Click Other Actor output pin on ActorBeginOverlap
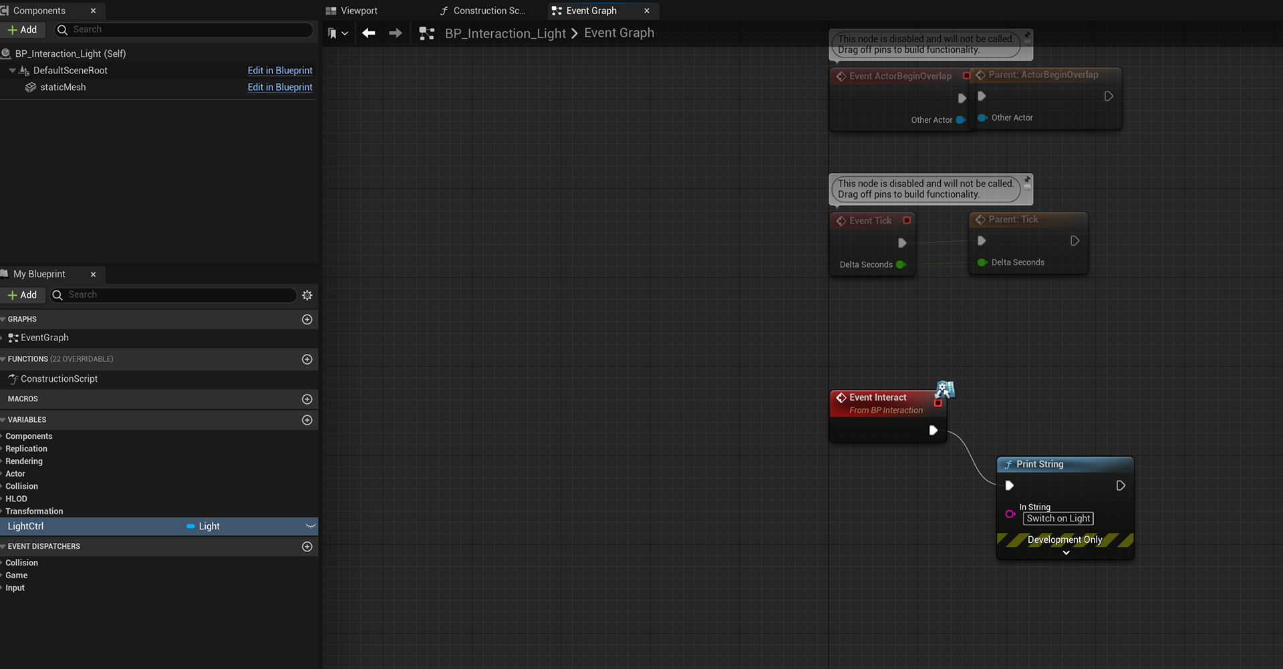 [960, 120]
